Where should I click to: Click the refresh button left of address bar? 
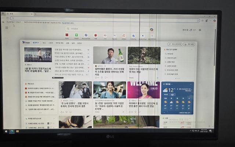pos(7,18)
